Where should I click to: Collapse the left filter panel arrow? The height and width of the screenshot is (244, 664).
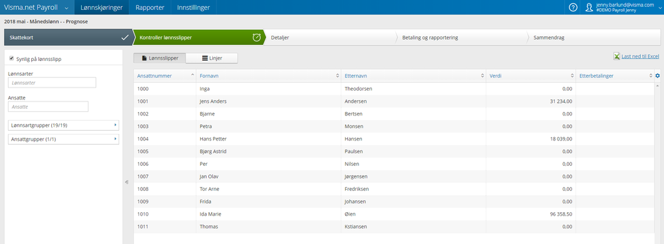(126, 182)
